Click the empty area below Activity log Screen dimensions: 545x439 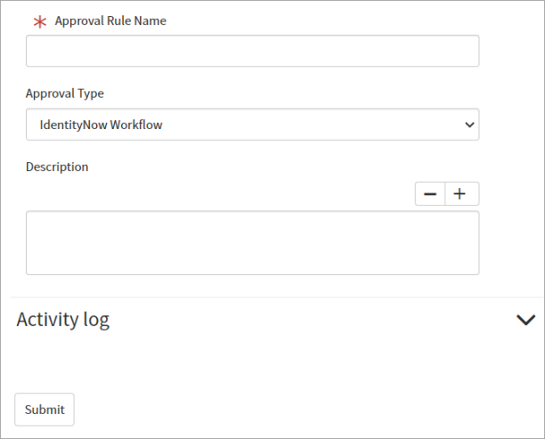point(272,362)
